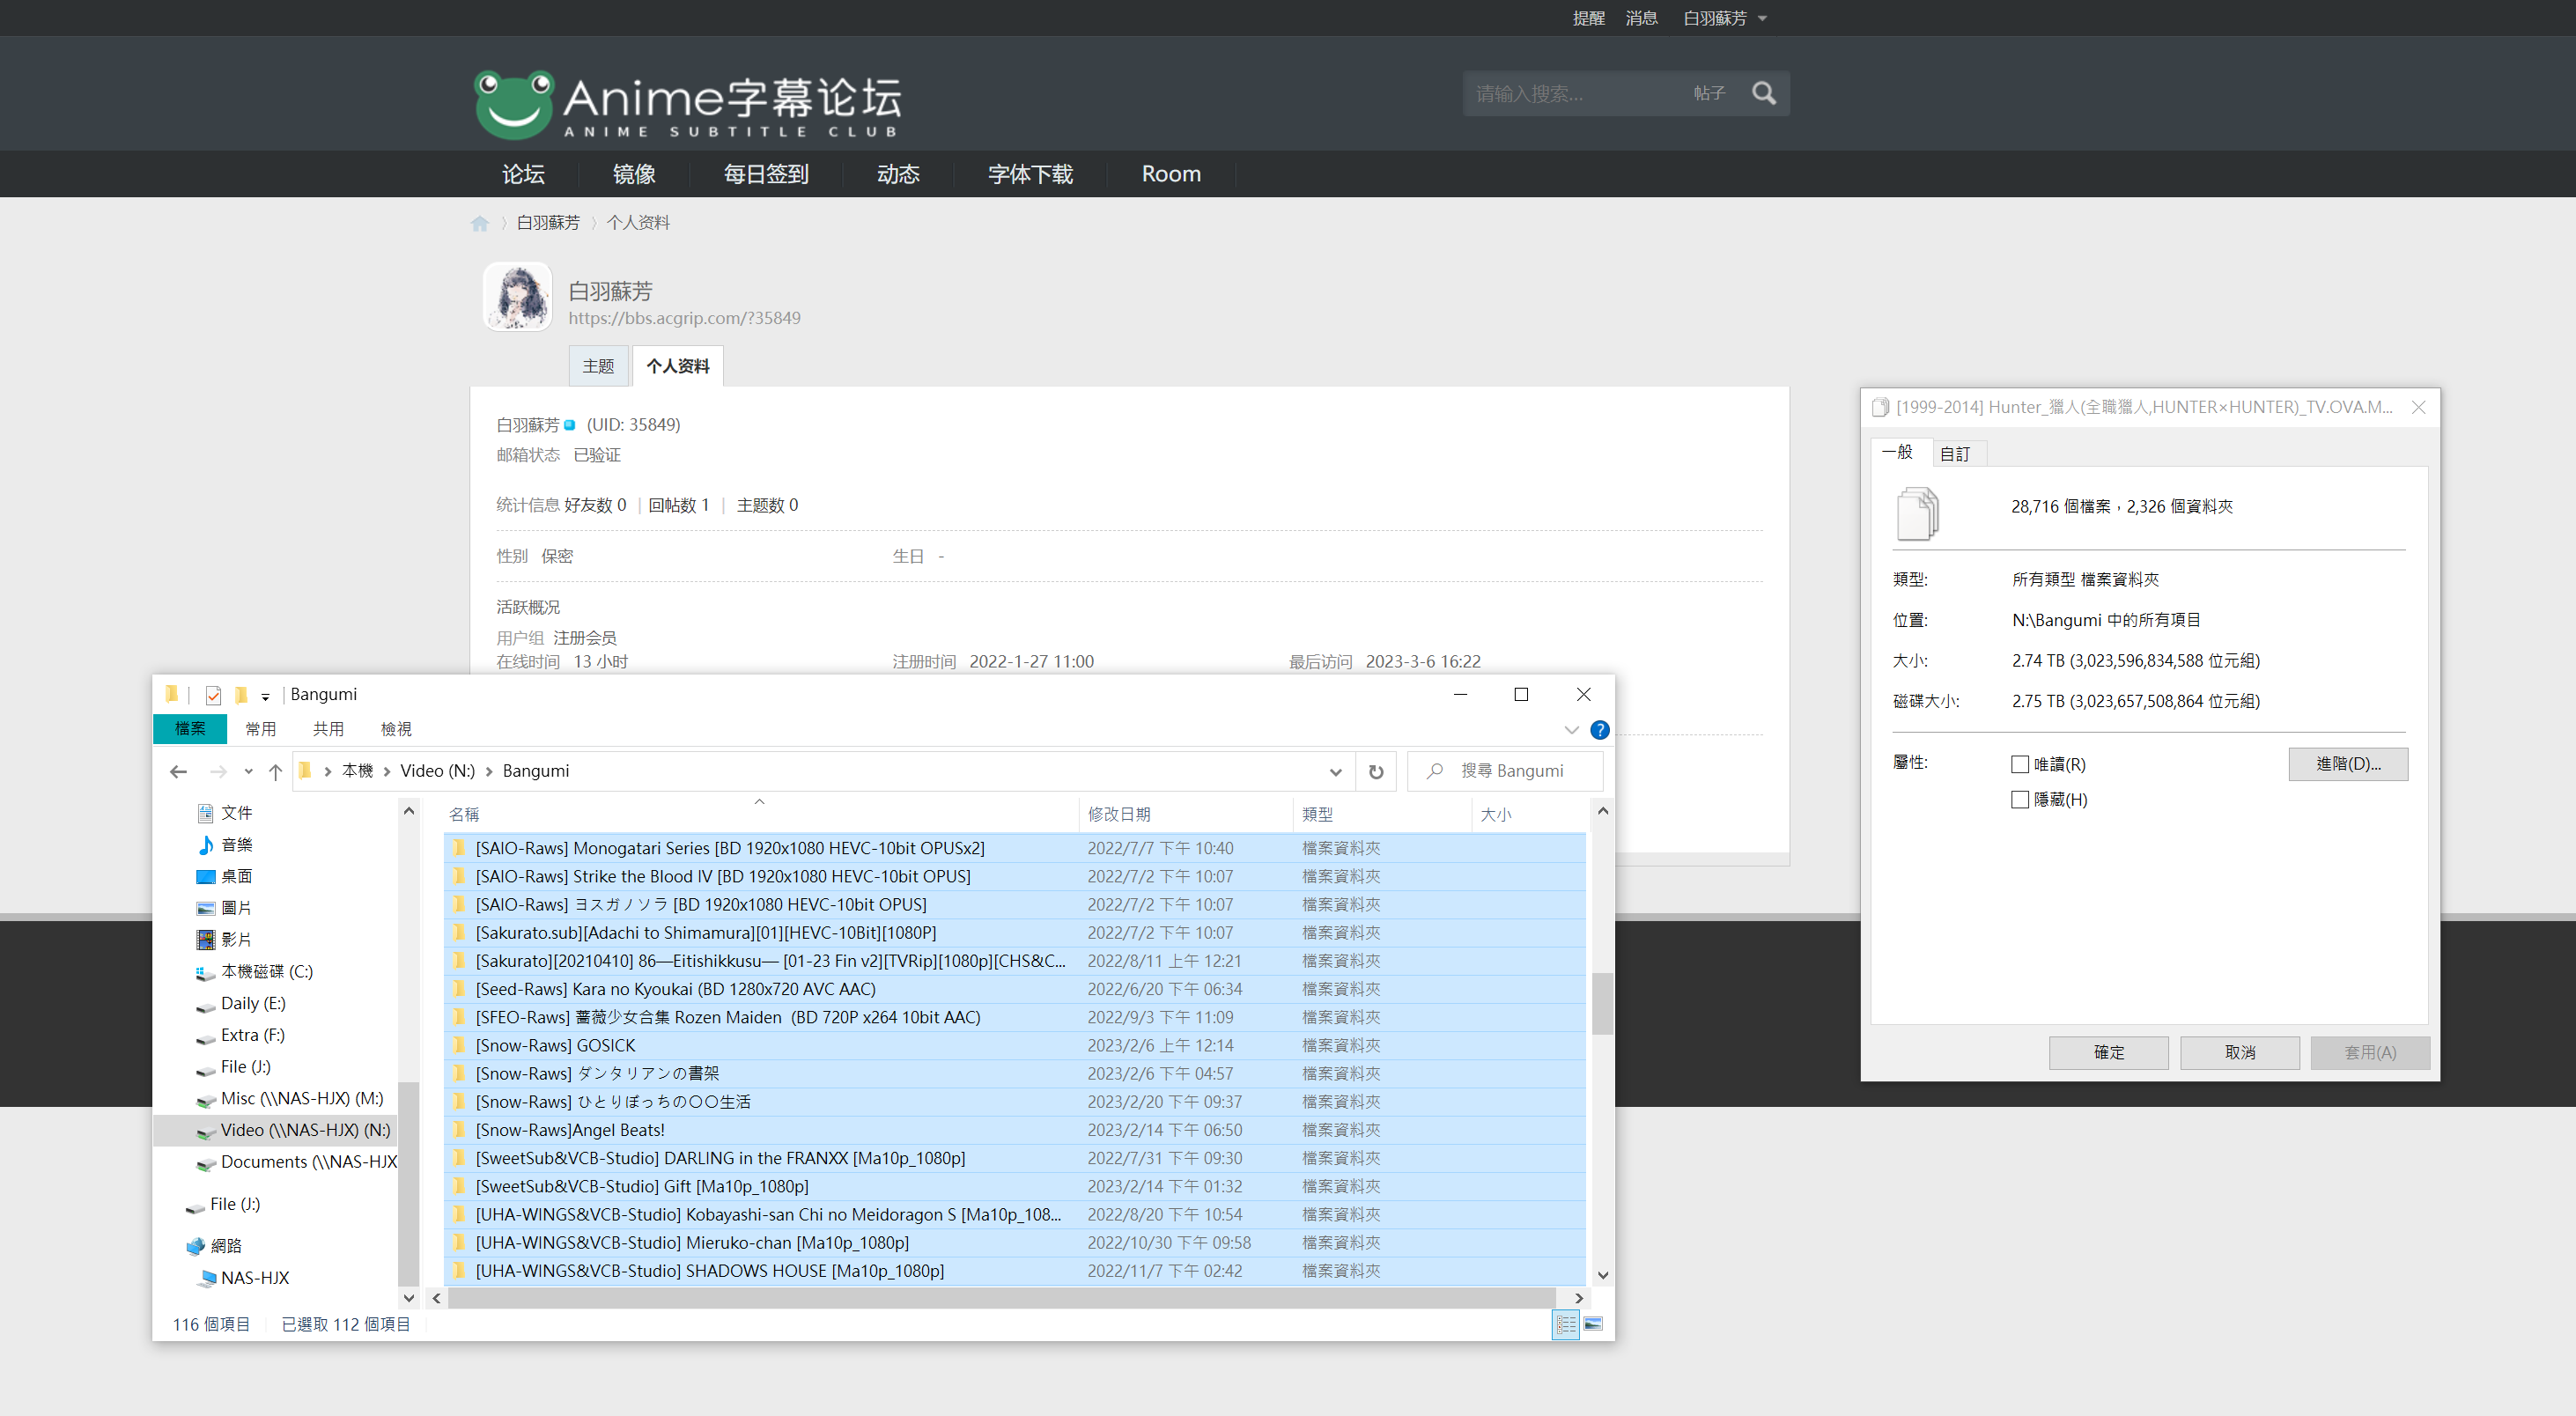Click the profile URL bbs.acgrip.com/?35849

point(685,318)
